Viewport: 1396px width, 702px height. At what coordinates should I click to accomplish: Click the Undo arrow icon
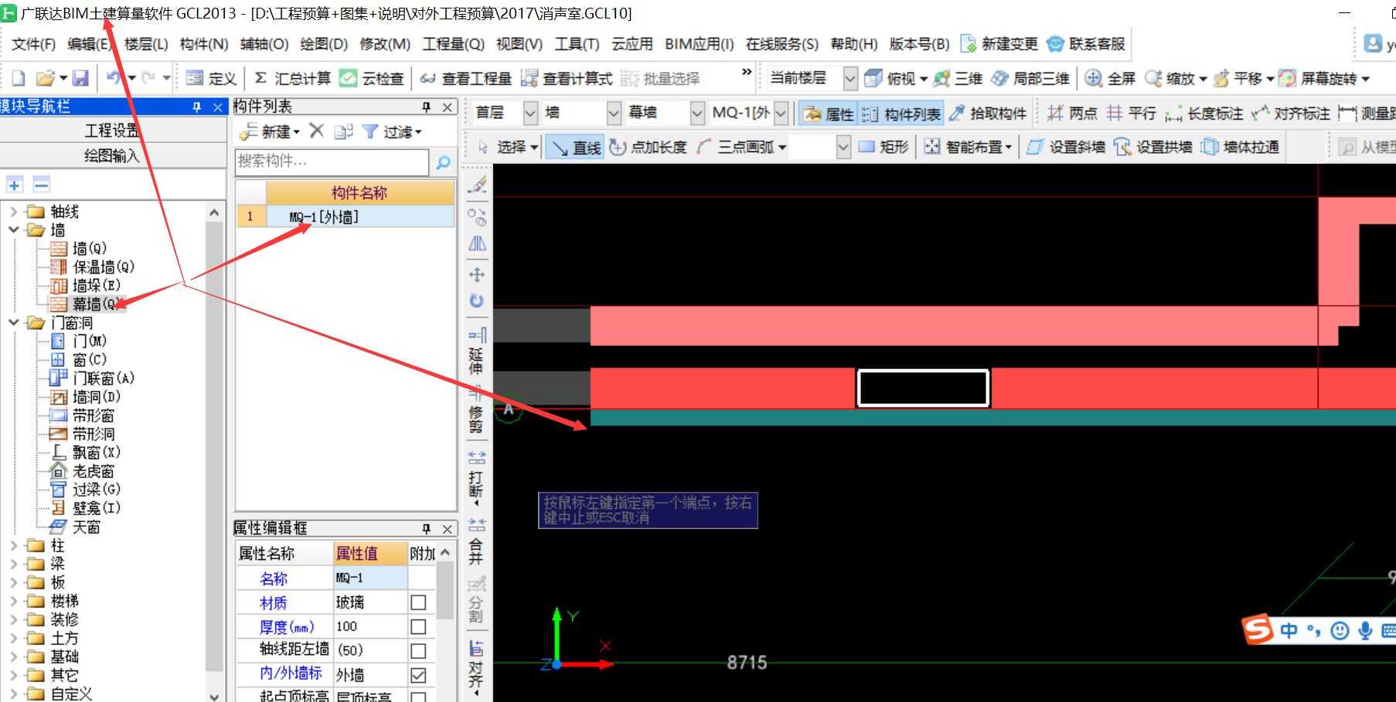(x=114, y=78)
